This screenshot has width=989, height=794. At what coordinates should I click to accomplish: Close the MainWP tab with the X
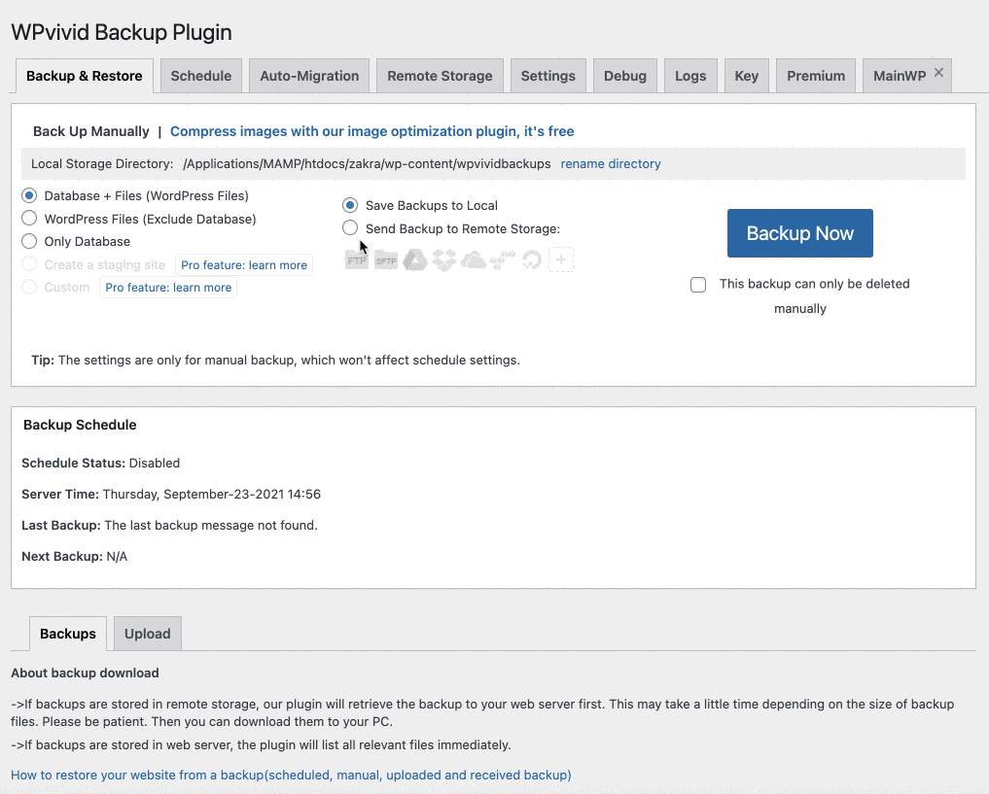(938, 73)
